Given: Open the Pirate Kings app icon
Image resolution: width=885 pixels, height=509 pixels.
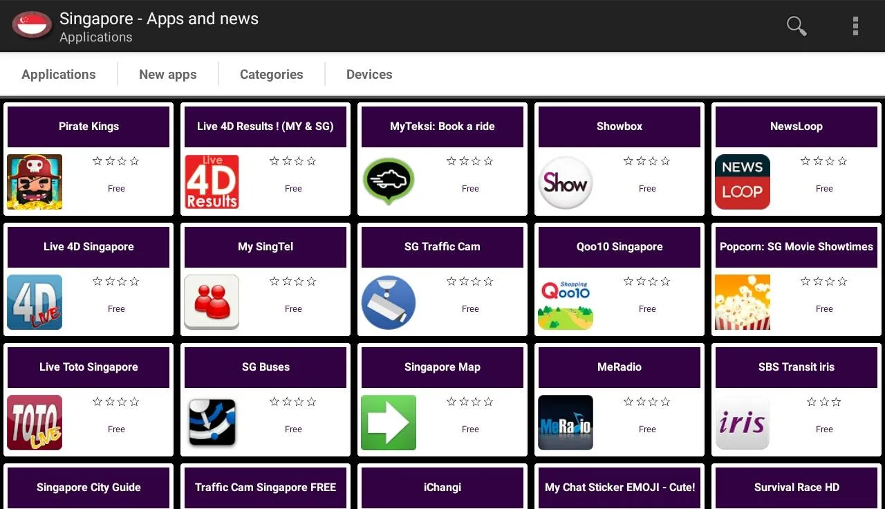Looking at the screenshot, I should (x=35, y=182).
